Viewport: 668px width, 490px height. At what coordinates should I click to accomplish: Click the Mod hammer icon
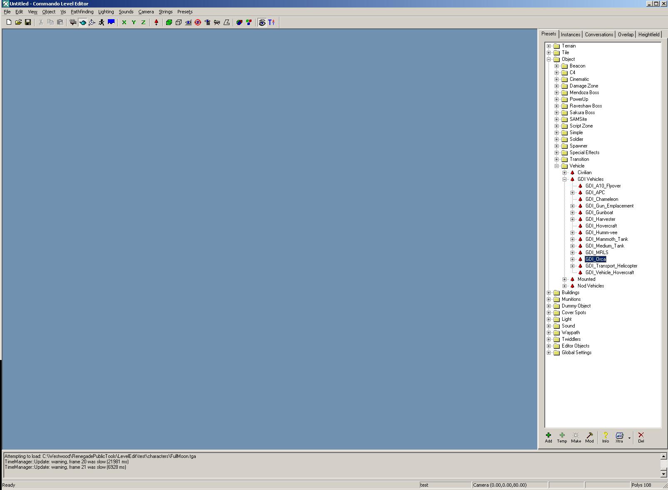point(589,437)
